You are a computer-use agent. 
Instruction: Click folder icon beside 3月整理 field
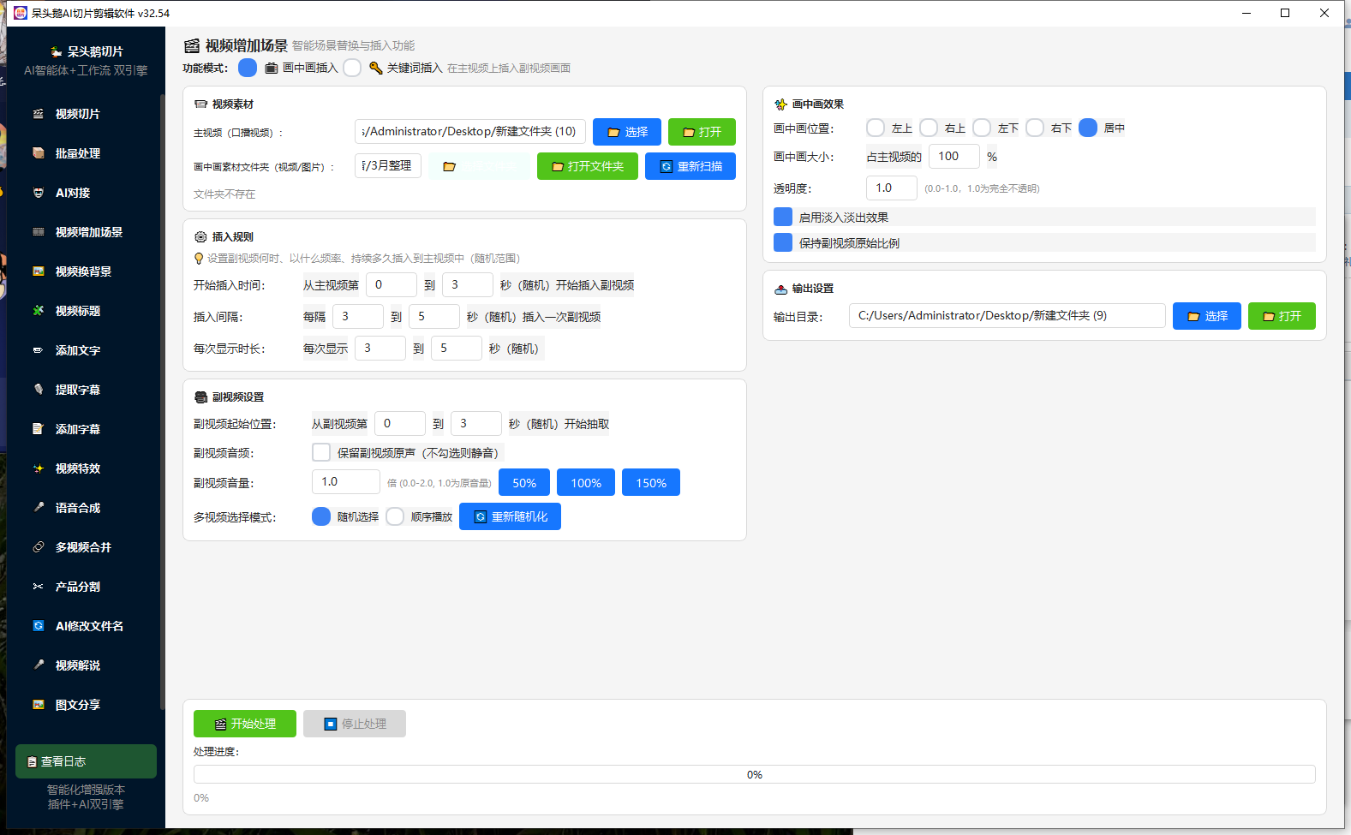tap(449, 166)
